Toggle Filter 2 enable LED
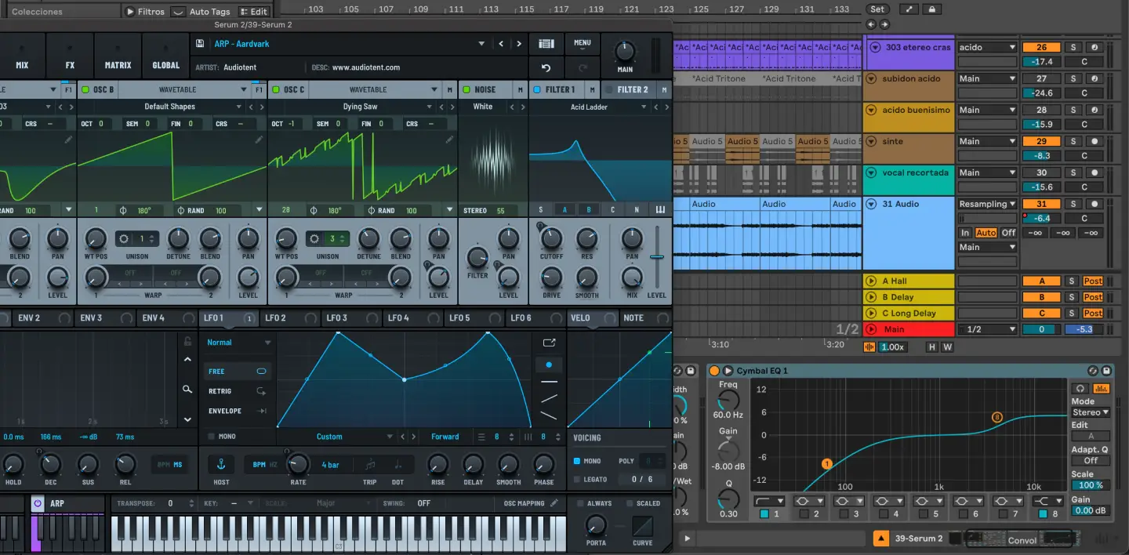 (x=609, y=89)
